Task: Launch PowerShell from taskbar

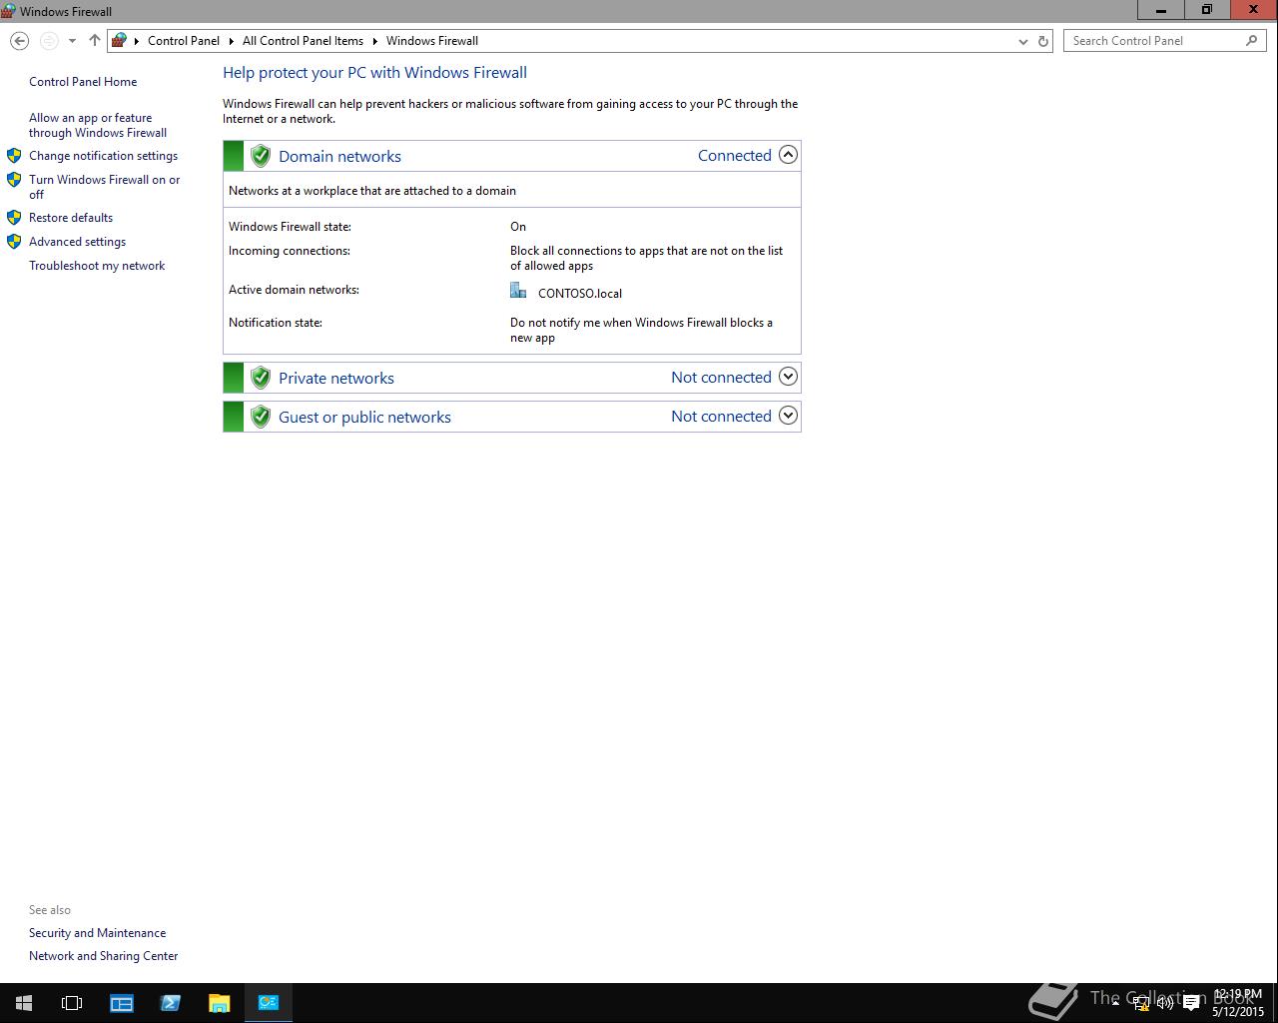Action: click(171, 1003)
